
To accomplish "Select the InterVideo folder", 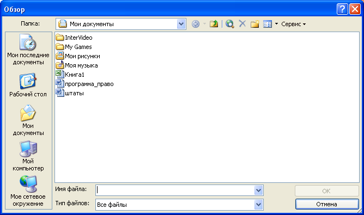I will click(x=74, y=38).
